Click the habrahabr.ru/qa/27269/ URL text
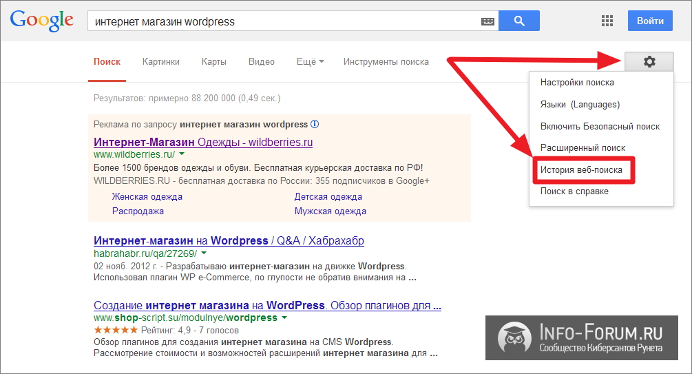 pyautogui.click(x=145, y=253)
